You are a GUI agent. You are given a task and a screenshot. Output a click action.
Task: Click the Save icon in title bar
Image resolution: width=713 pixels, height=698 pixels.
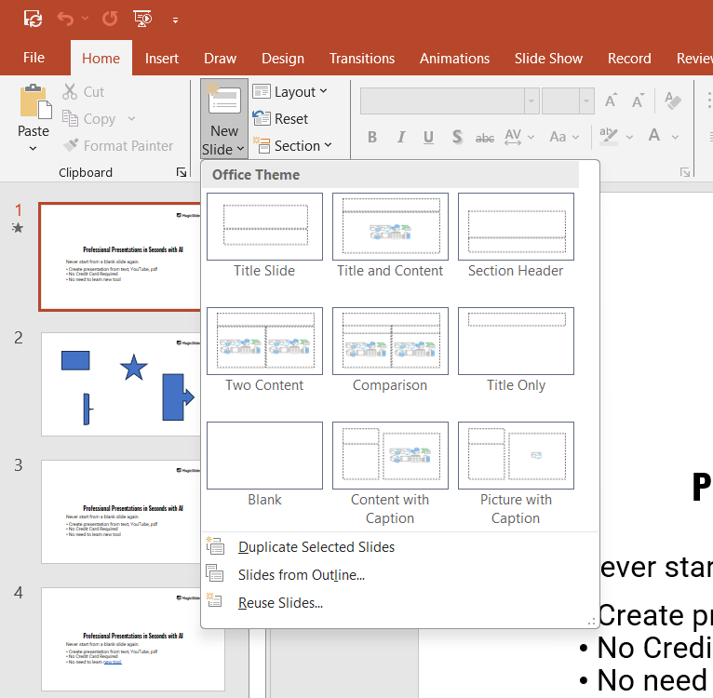[33, 18]
